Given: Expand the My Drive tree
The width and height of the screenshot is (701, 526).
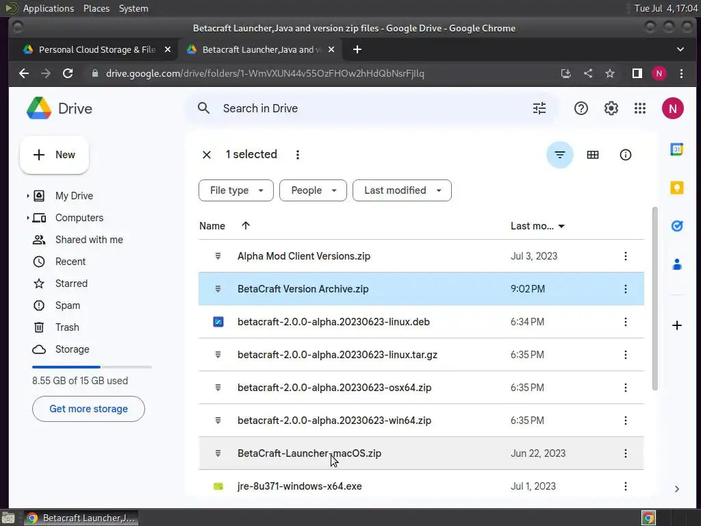Looking at the screenshot, I should 27,196.
